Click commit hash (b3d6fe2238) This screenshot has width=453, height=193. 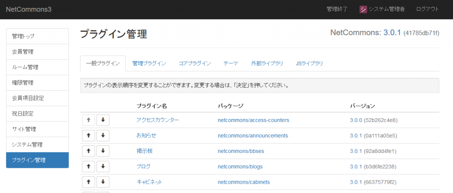click(x=380, y=167)
